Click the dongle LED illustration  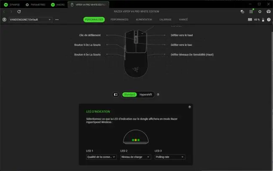click(136, 137)
